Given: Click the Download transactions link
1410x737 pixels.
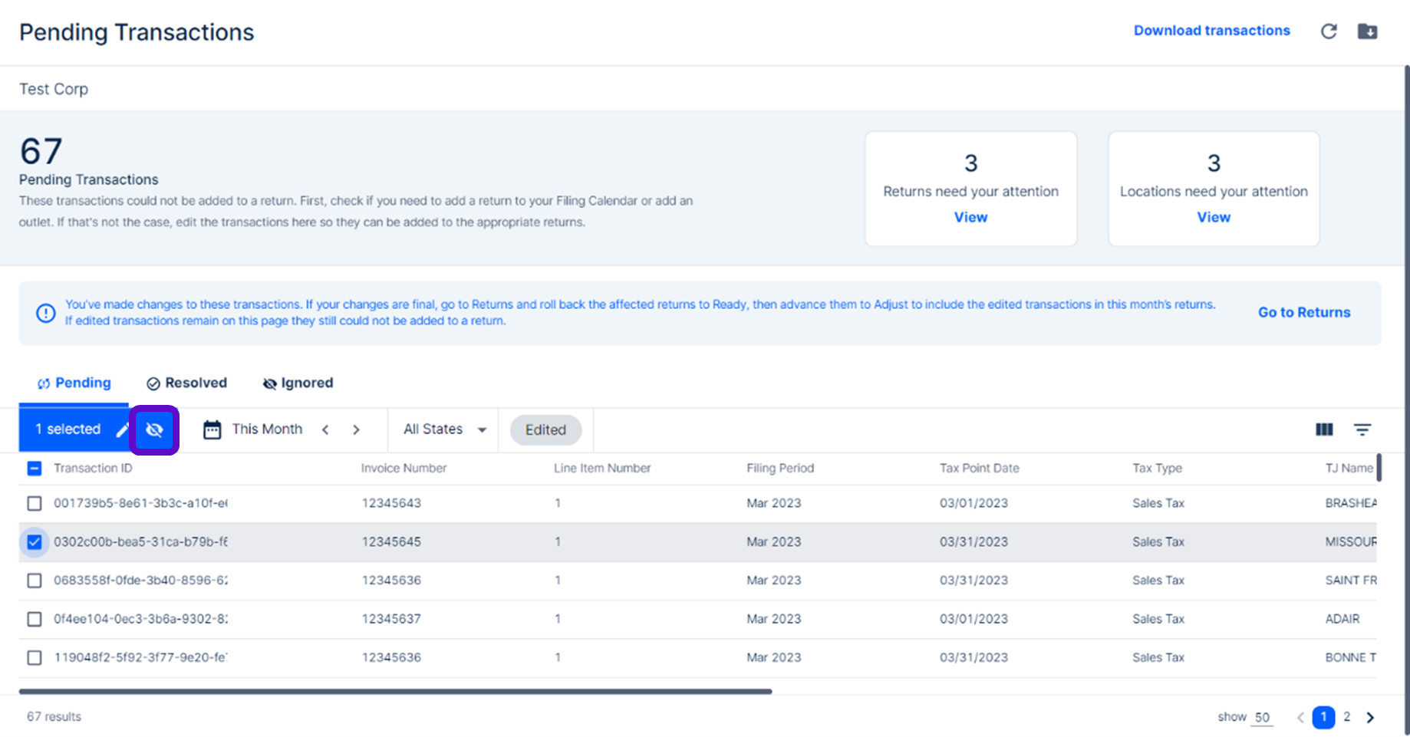Looking at the screenshot, I should click(1211, 31).
